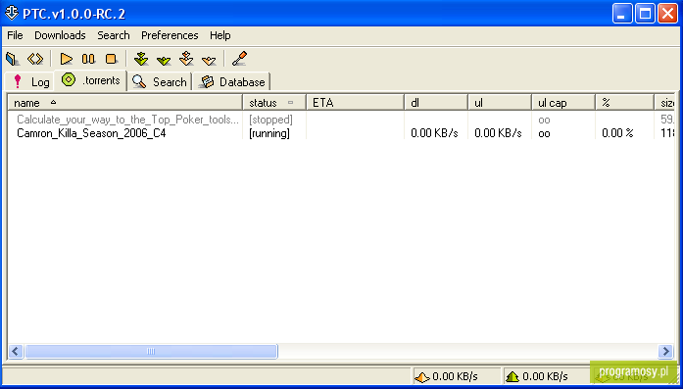Sort by the status column header
683x389 pixels.
[x=274, y=103]
